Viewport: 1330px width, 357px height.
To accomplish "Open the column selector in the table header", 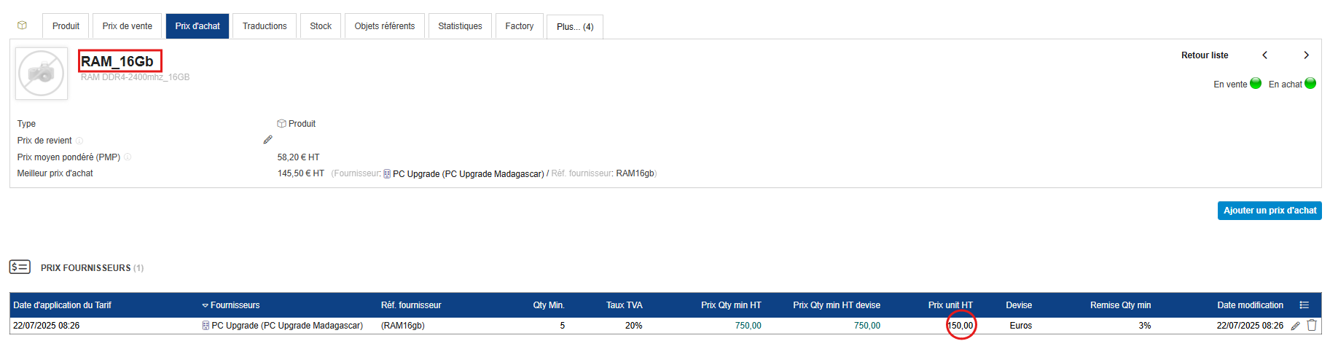I will 1304,305.
